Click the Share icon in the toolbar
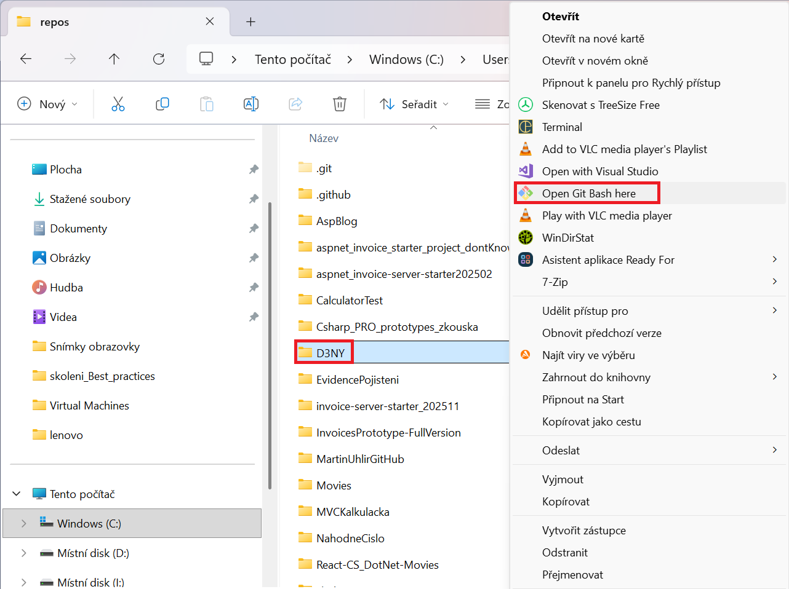This screenshot has height=589, width=789. (295, 103)
